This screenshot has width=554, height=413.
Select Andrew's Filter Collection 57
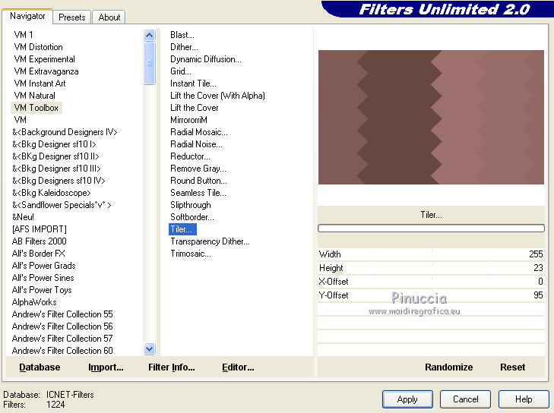point(62,339)
